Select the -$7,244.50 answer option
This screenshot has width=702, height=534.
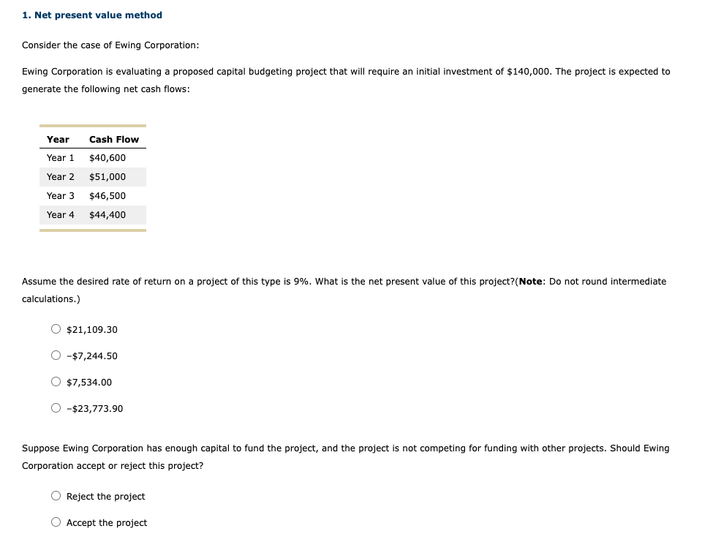[56, 355]
